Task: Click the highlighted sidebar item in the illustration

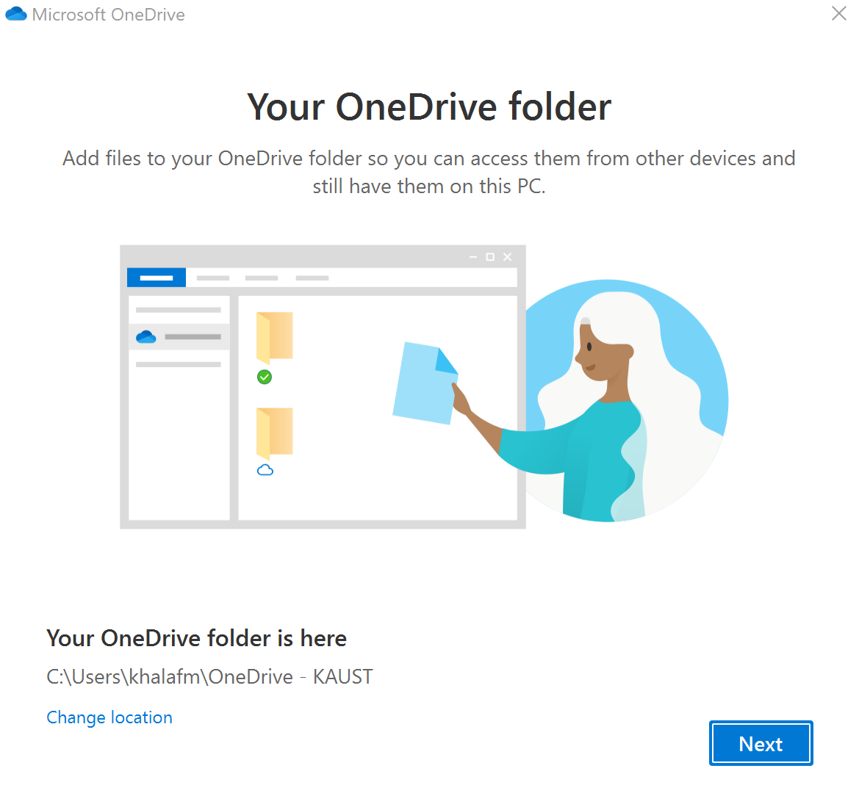Action: coord(179,336)
